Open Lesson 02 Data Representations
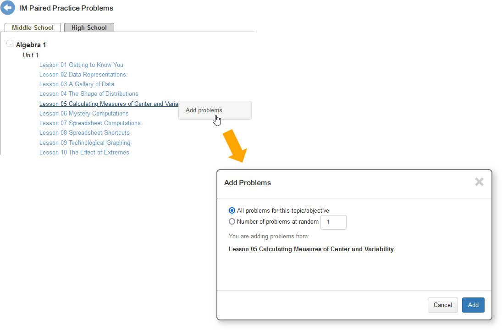 [x=83, y=75]
